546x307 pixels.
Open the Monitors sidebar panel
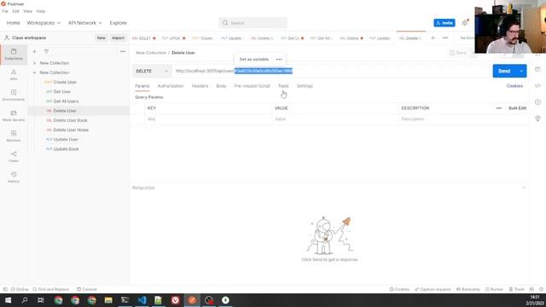point(14,136)
